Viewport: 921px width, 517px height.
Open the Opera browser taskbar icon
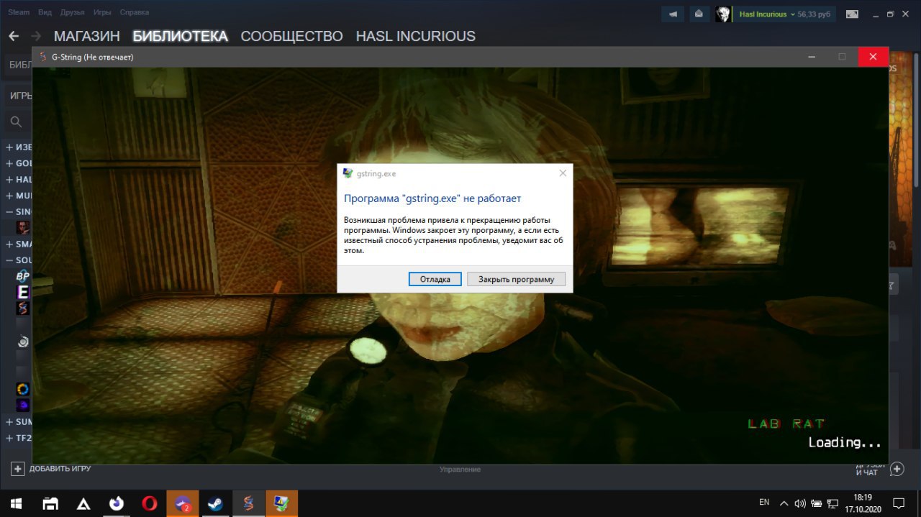pos(150,503)
